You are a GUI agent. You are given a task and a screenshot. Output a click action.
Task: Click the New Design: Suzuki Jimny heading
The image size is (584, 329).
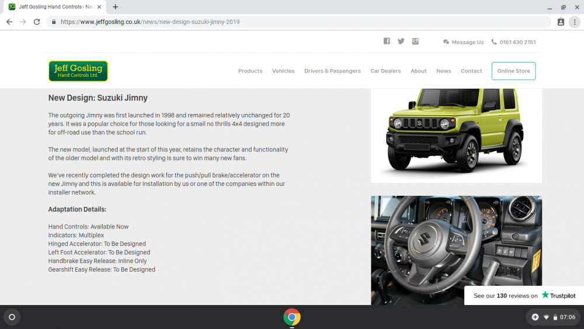coord(98,98)
